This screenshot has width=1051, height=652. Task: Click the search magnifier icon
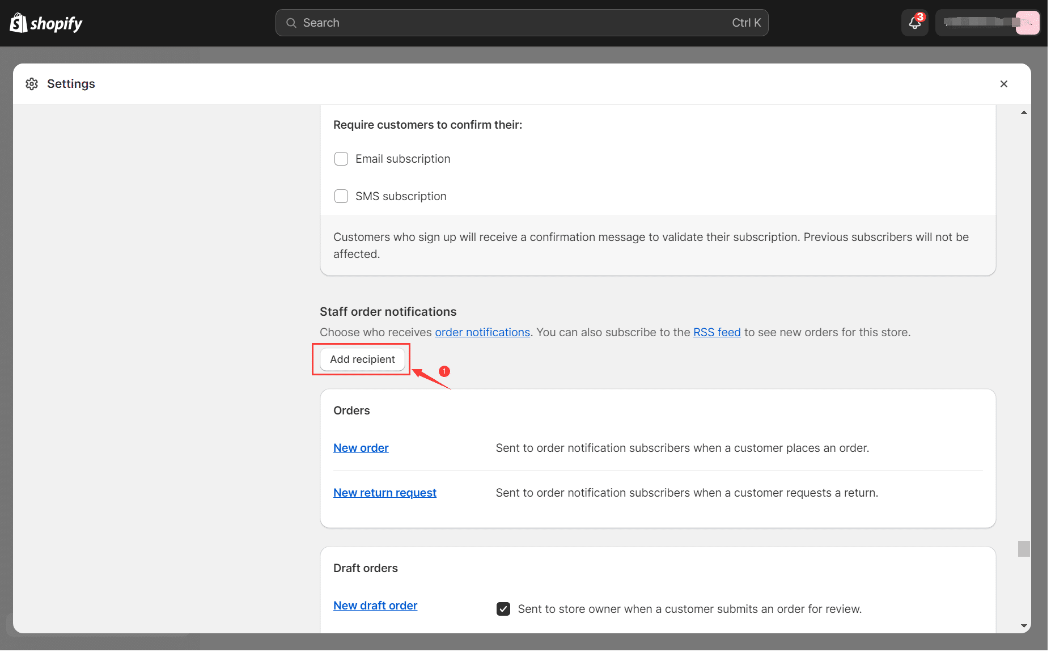[x=291, y=23]
